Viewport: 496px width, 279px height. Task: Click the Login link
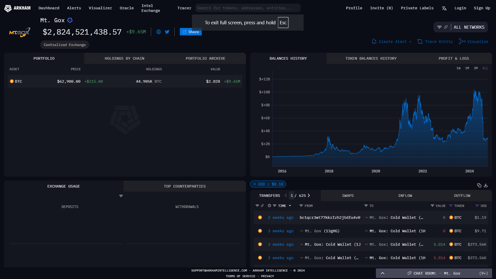point(460,8)
